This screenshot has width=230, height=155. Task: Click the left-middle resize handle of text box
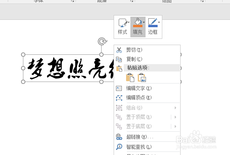(x=23, y=68)
